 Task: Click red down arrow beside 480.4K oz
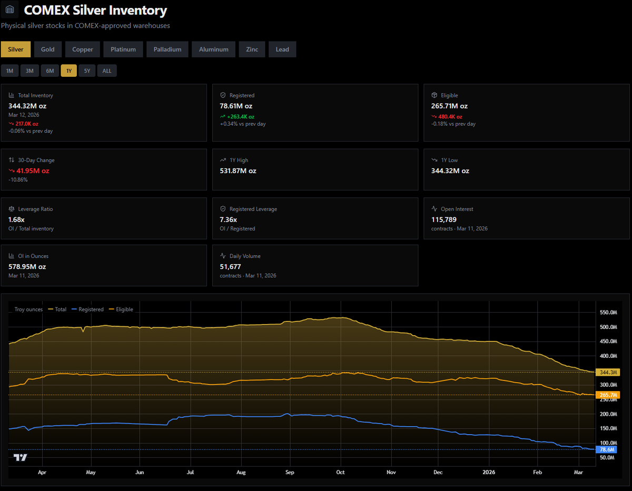point(434,116)
